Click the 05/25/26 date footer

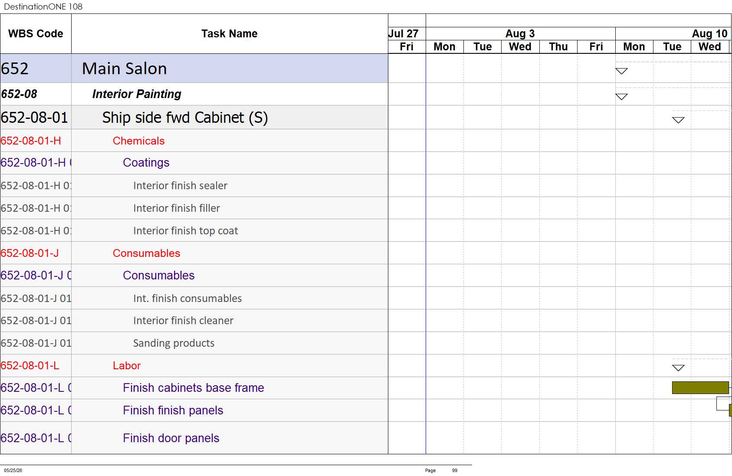13,470
